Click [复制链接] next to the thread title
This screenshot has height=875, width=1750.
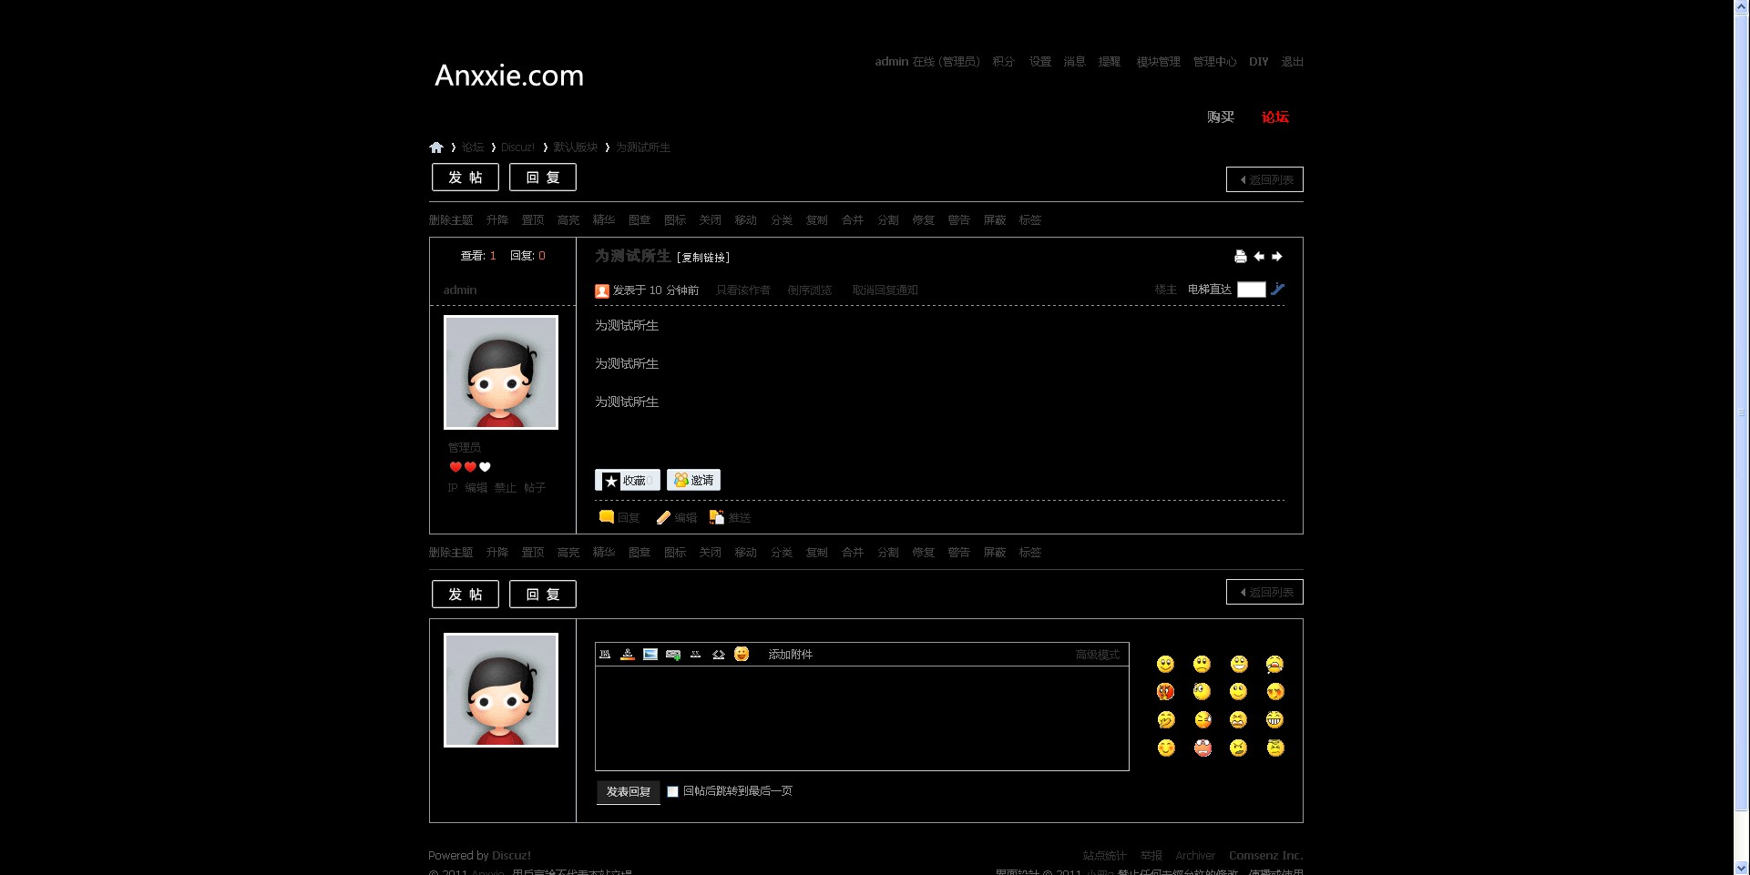[703, 258]
